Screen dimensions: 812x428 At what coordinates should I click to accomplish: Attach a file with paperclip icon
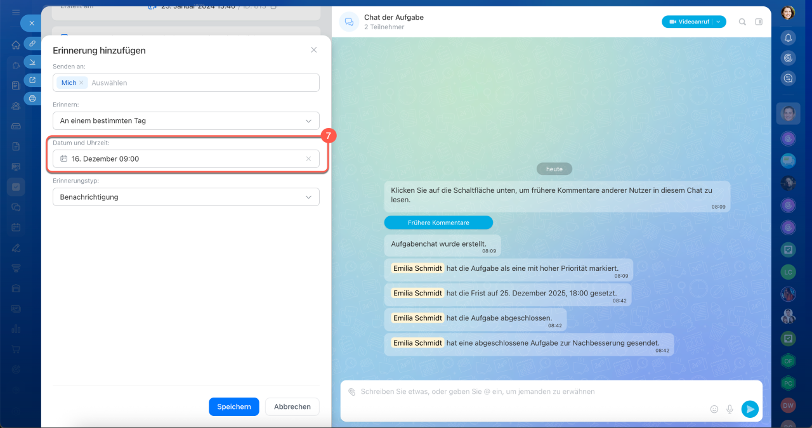pyautogui.click(x=352, y=392)
